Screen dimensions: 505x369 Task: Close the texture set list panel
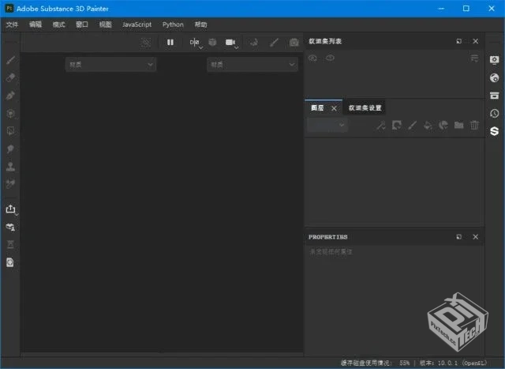tap(475, 41)
